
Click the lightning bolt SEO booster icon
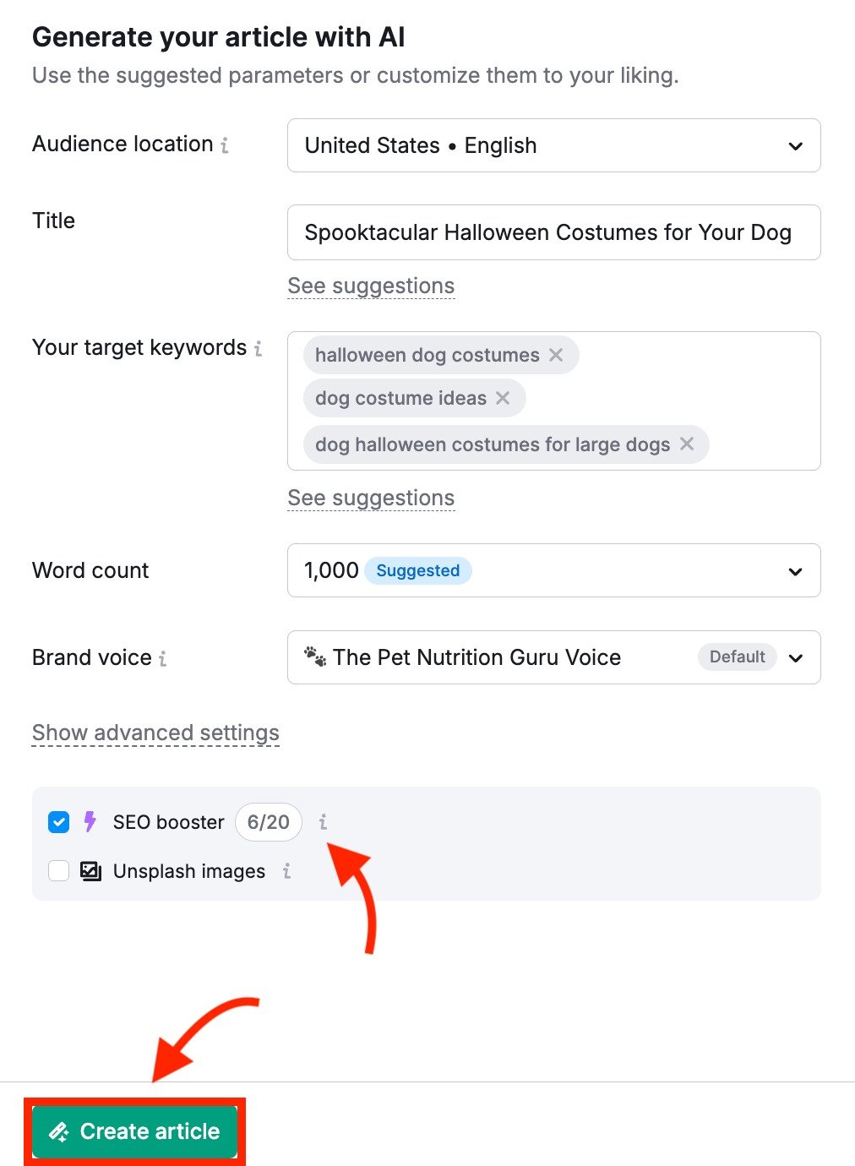pyautogui.click(x=90, y=821)
